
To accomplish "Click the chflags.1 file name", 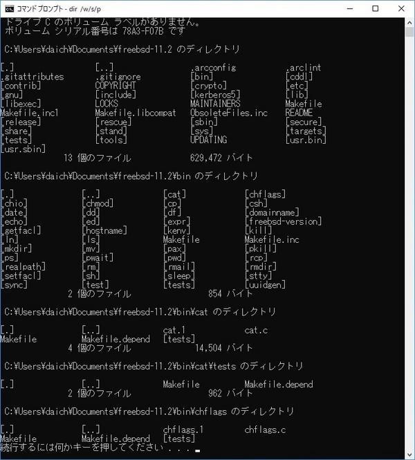I will pos(183,430).
